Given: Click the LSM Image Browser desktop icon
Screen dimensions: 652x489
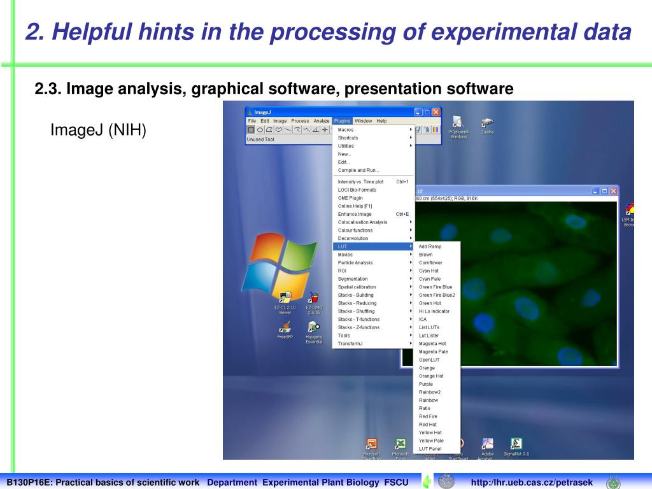Looking at the screenshot, I should click(628, 215).
